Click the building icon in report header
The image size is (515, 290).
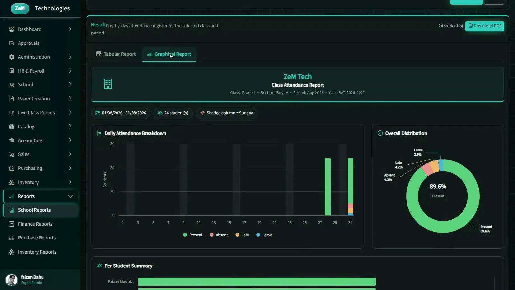108,84
